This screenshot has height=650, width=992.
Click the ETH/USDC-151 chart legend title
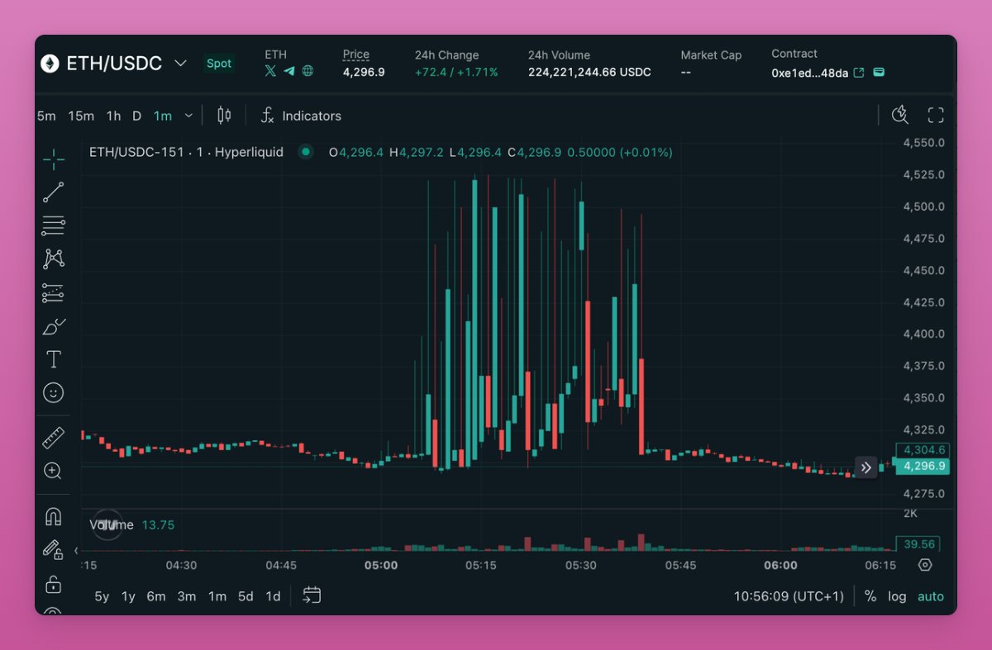(x=186, y=152)
